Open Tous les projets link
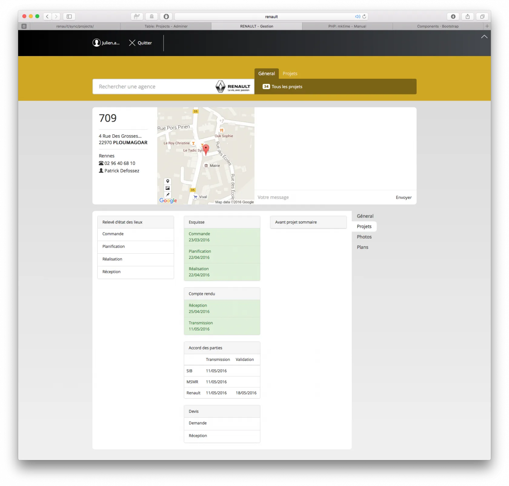The height and width of the screenshot is (486, 509). pos(287,87)
